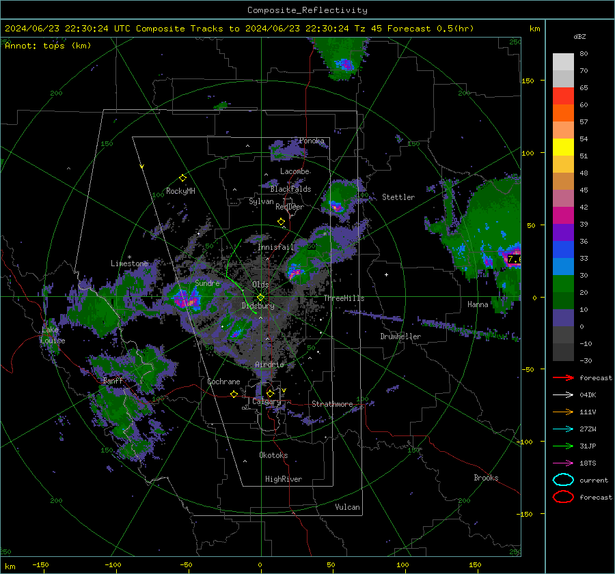The height and width of the screenshot is (574, 615).
Task: Click the RockyMH label
Action: (180, 191)
